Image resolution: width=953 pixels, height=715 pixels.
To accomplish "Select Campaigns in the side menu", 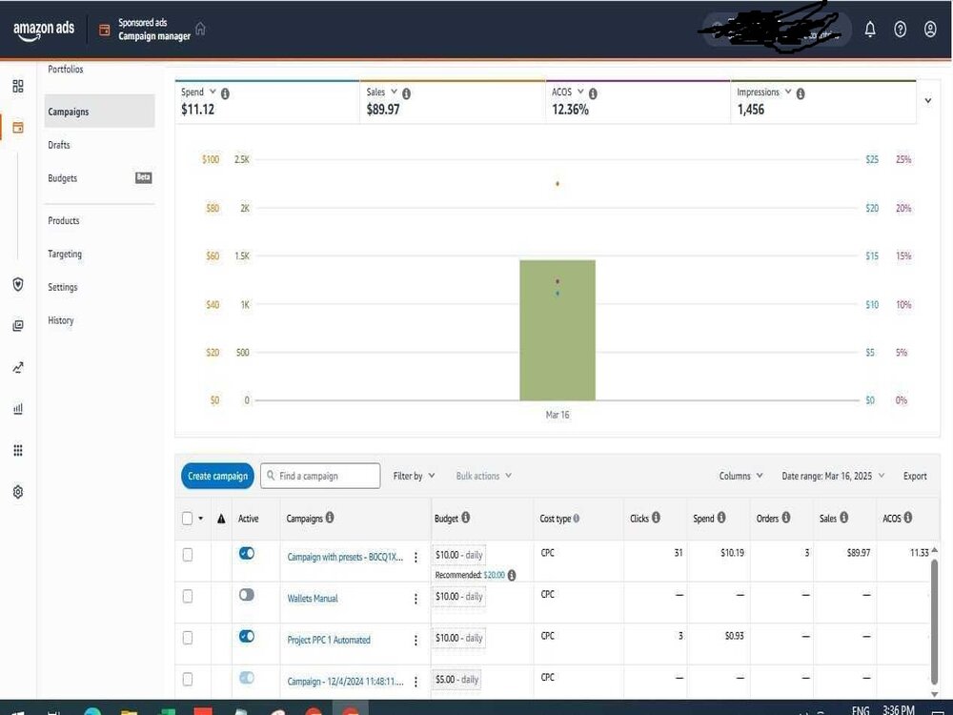I will click(100, 112).
